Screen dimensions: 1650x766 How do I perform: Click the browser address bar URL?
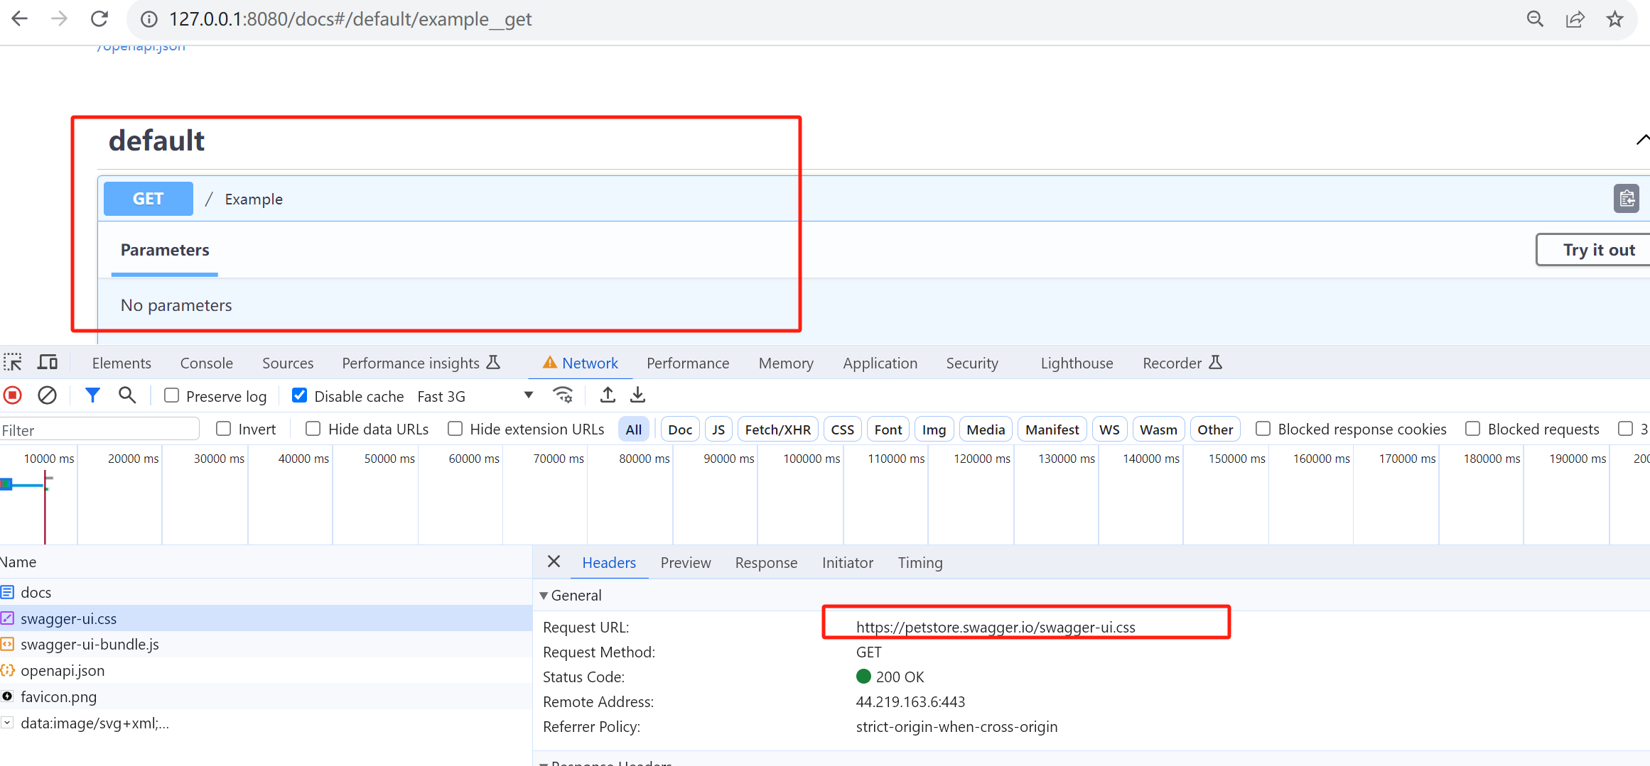(350, 19)
